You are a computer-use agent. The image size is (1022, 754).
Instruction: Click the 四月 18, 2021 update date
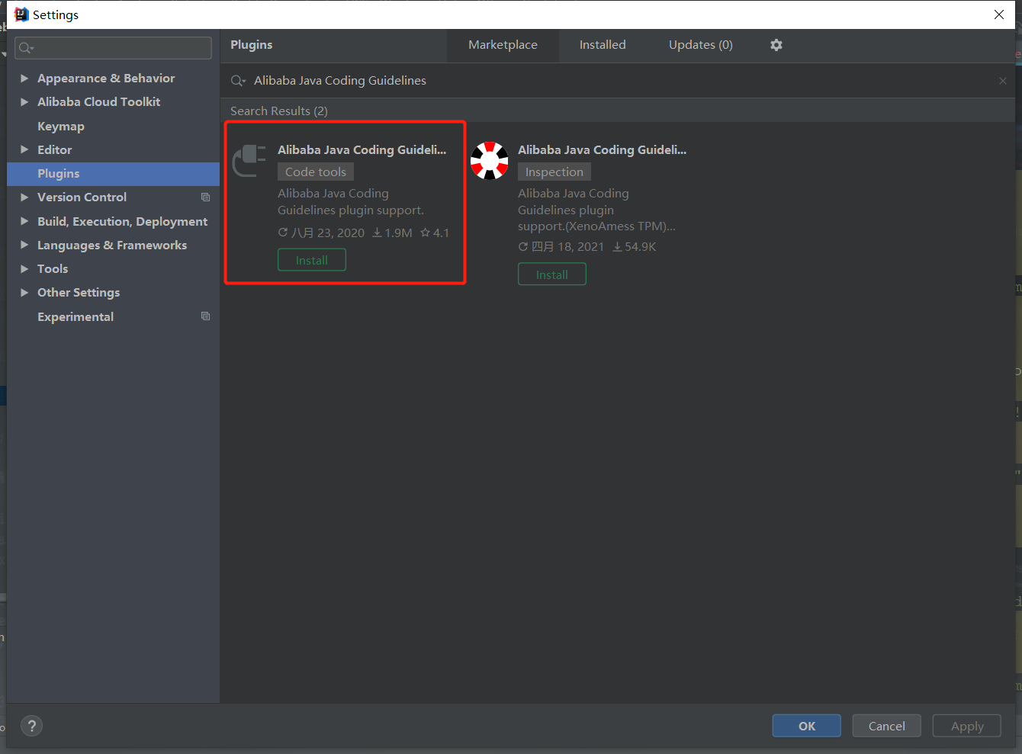pos(561,247)
